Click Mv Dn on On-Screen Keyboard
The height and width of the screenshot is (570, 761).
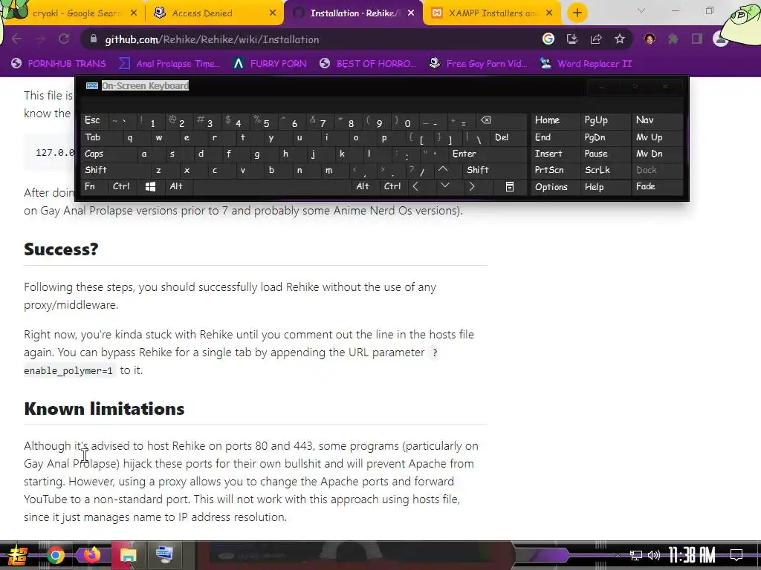coord(657,154)
